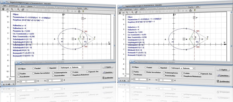Enable Eigensch.-Dst. checkbox in left control panel
This screenshot has height=102, width=233.
pos(87,72)
